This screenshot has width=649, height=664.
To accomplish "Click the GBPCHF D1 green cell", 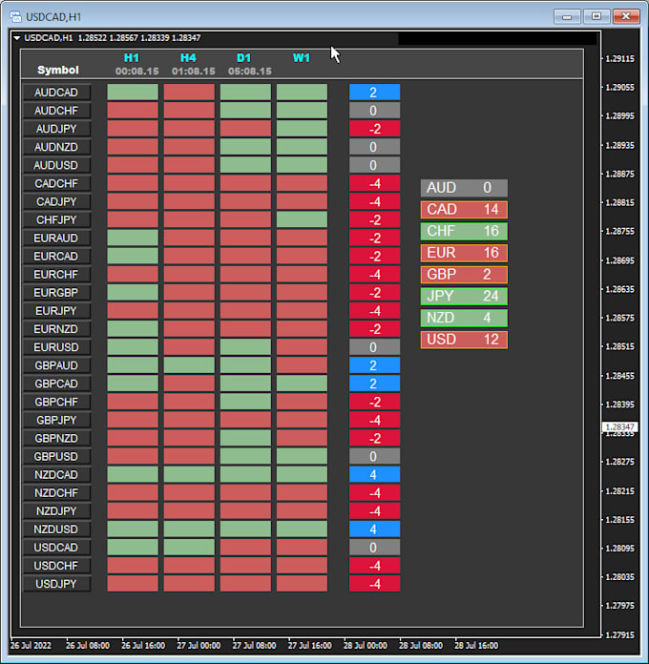I will point(245,402).
